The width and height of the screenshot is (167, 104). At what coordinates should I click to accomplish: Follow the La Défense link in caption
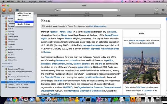click(148, 91)
